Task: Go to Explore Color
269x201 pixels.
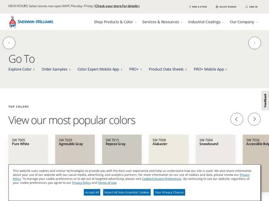Action: click(x=21, y=69)
